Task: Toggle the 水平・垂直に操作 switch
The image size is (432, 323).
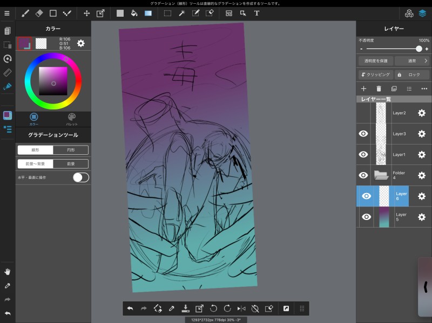Action: coord(80,177)
